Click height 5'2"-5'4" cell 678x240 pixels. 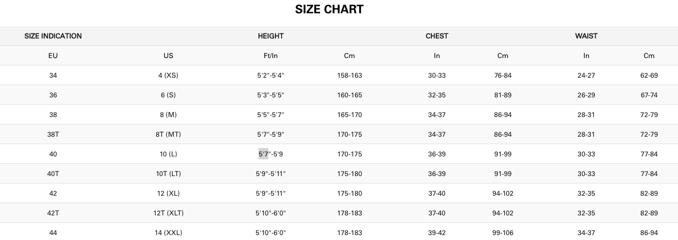(x=271, y=75)
